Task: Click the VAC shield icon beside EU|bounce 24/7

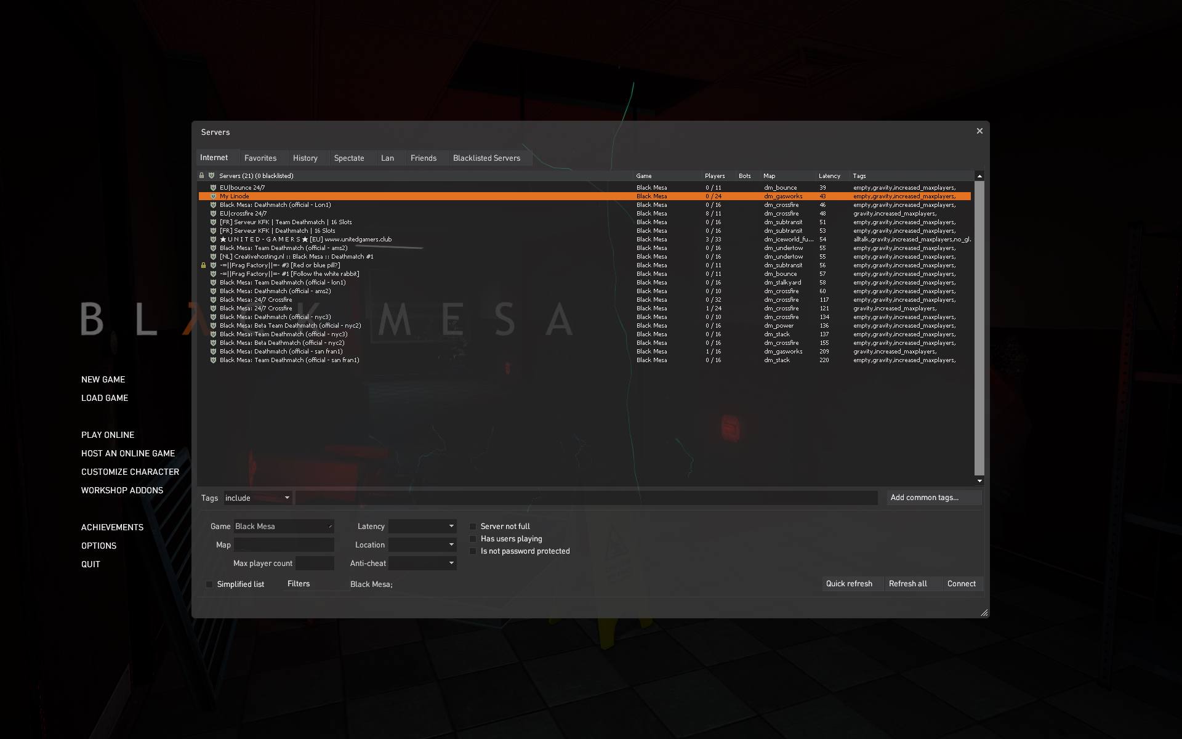Action: coord(213,187)
